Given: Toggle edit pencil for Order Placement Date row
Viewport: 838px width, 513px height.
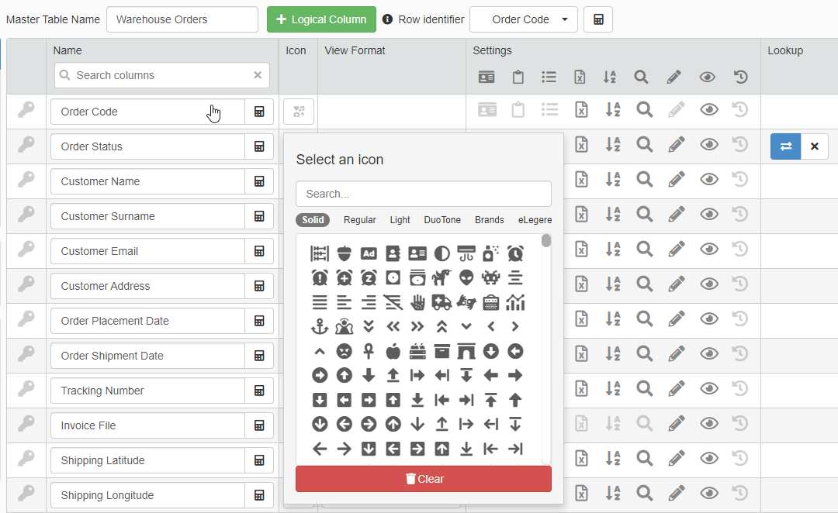Looking at the screenshot, I should tap(675, 318).
